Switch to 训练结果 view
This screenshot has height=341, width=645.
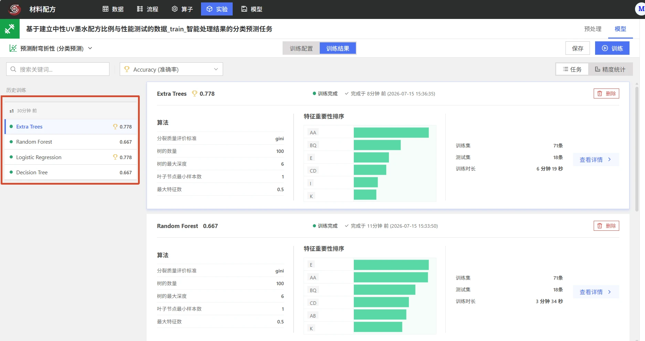tap(338, 49)
